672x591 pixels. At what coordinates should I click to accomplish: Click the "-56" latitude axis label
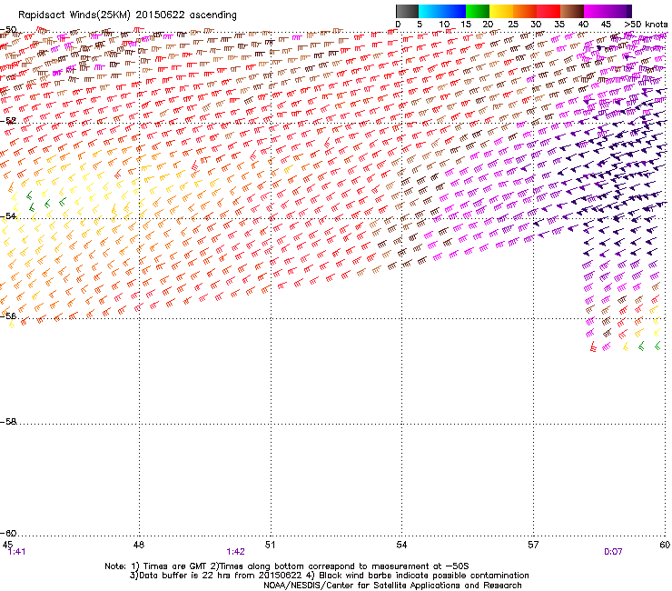tap(8, 316)
